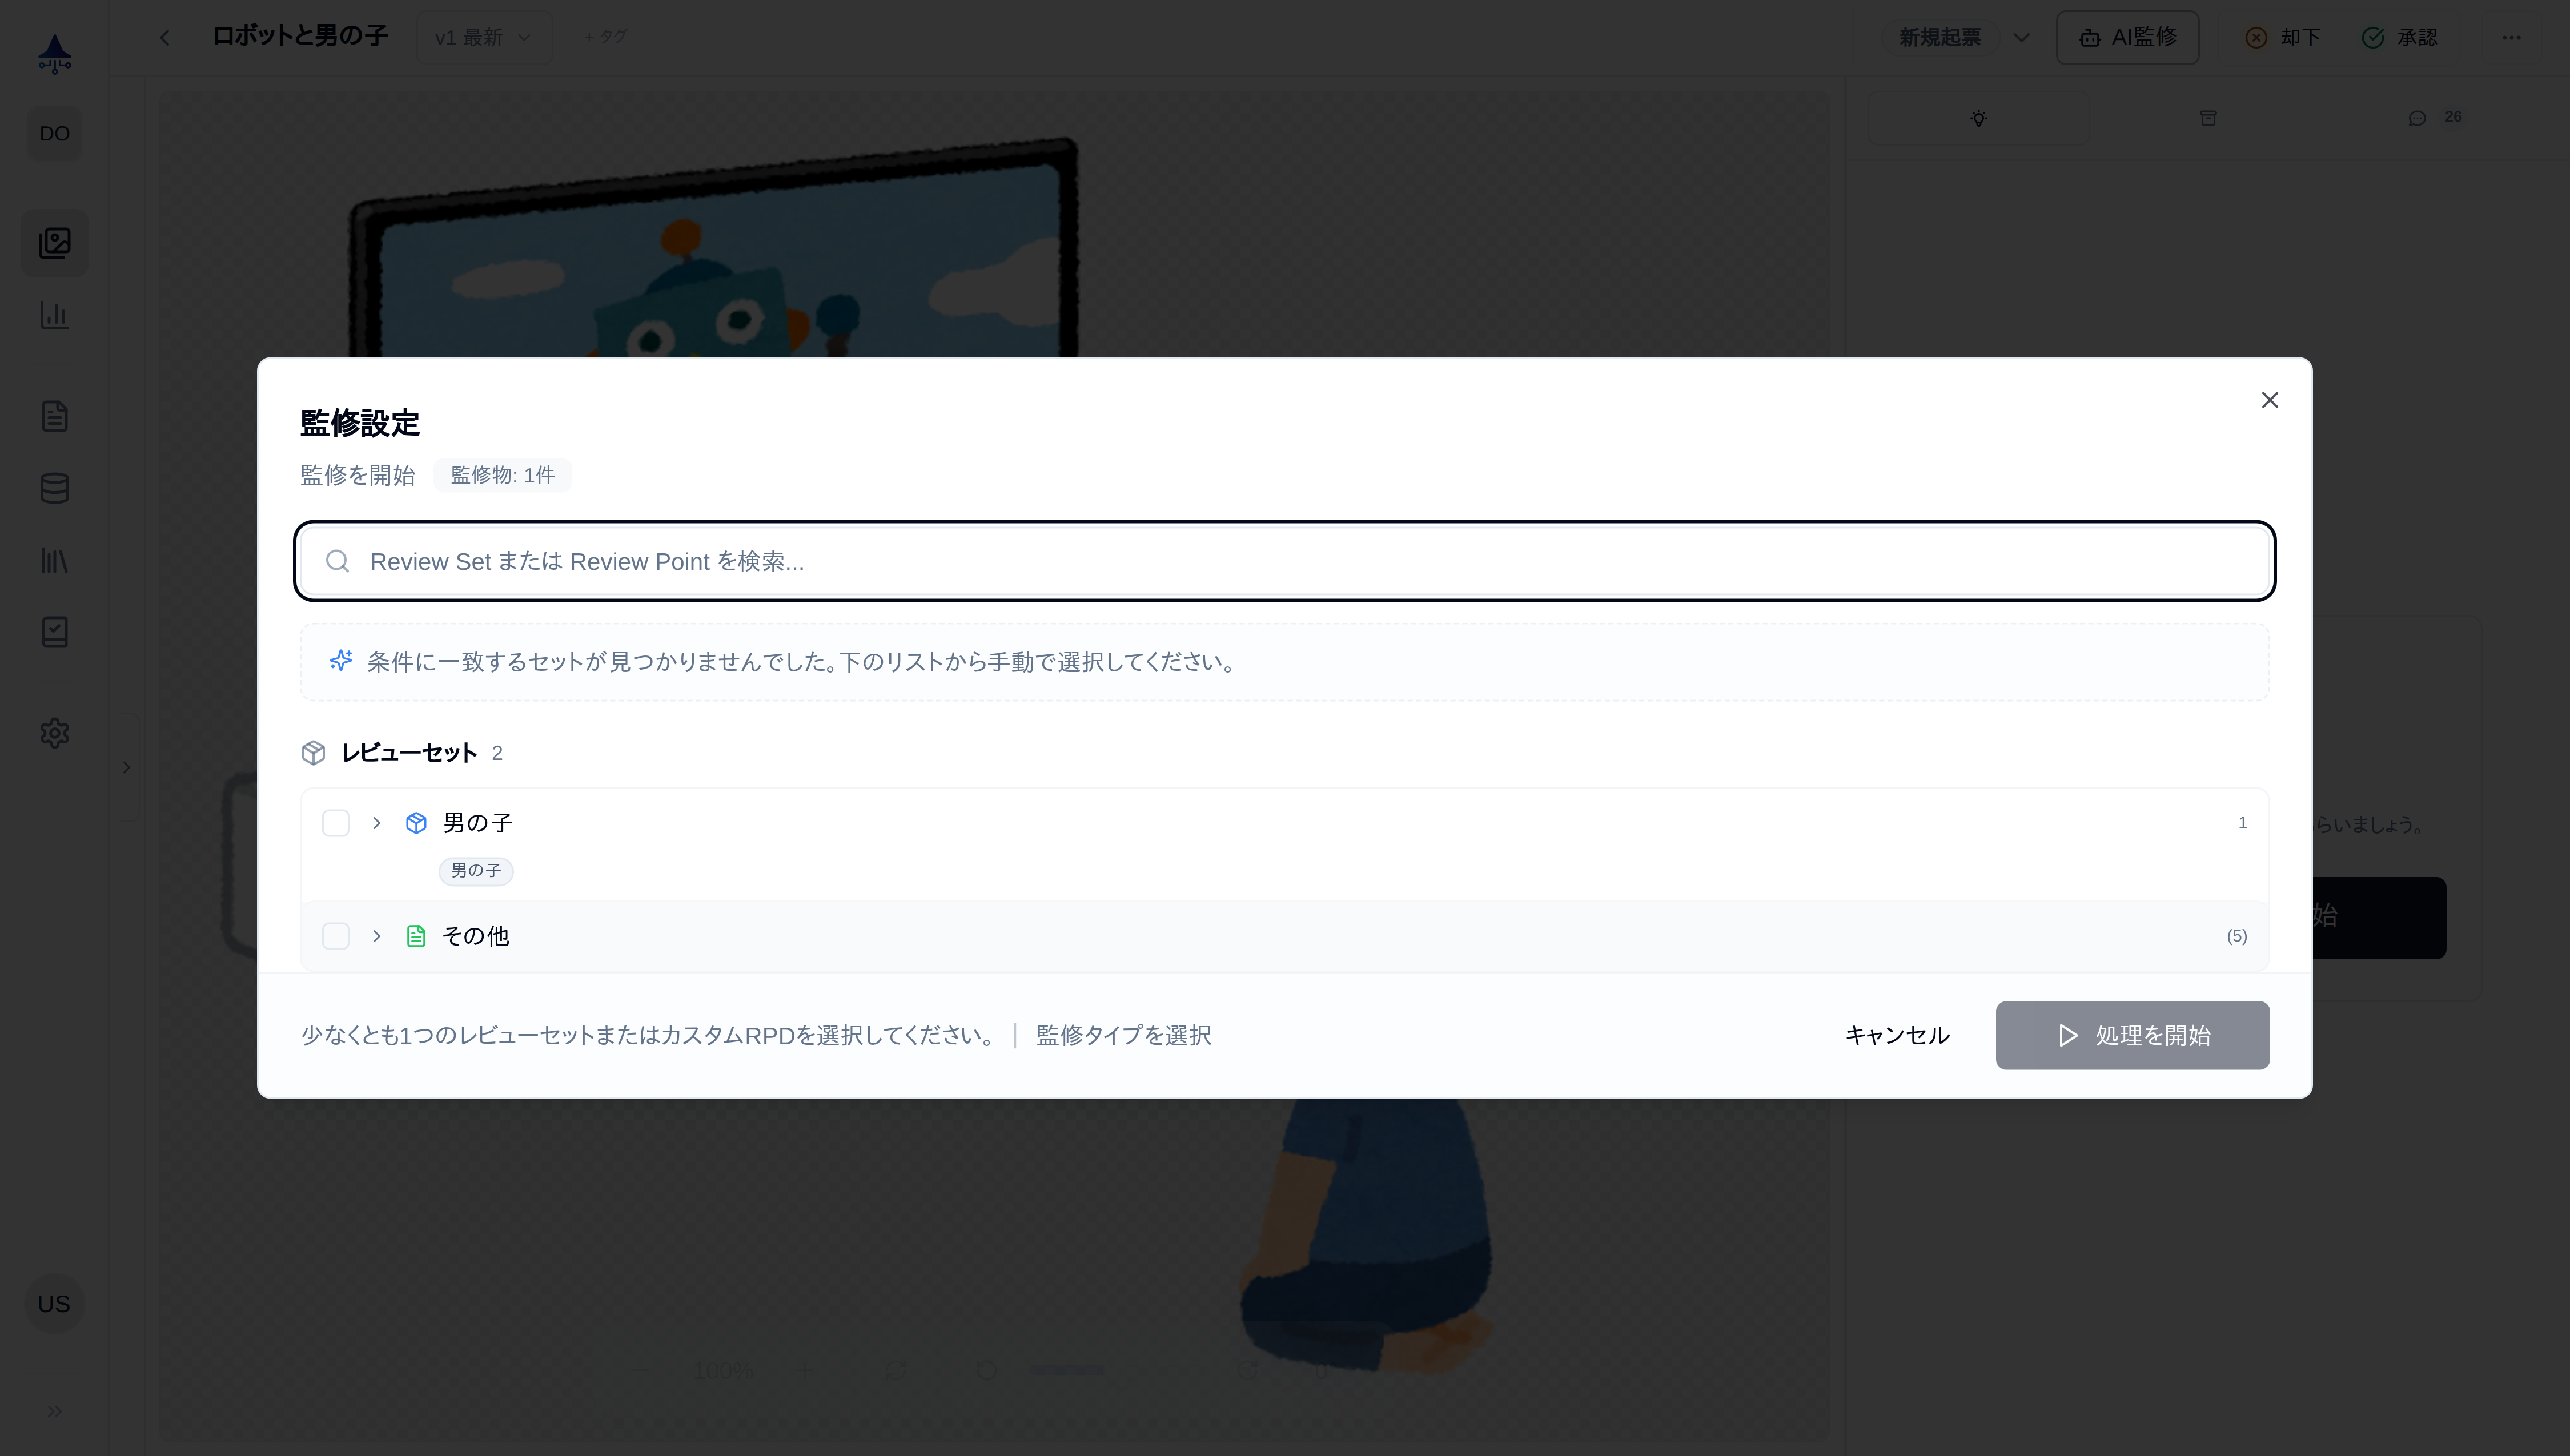Select the archive icon in the review bar
Viewport: 2570px width, 1456px height.
tap(2209, 118)
